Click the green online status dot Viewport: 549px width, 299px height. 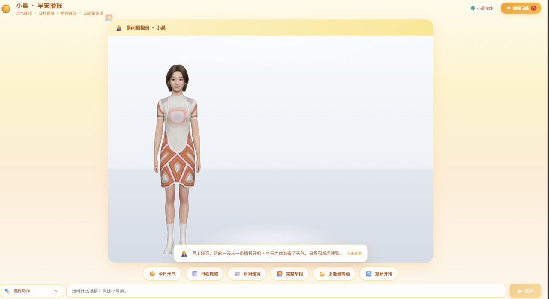473,8
